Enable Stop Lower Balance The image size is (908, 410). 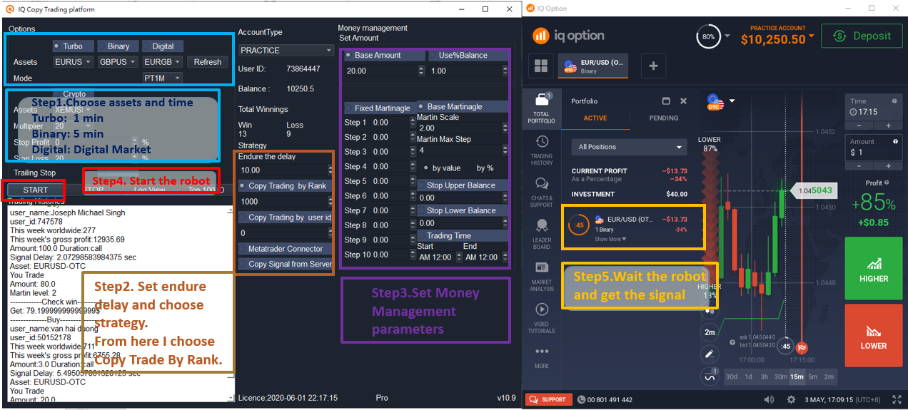click(463, 210)
